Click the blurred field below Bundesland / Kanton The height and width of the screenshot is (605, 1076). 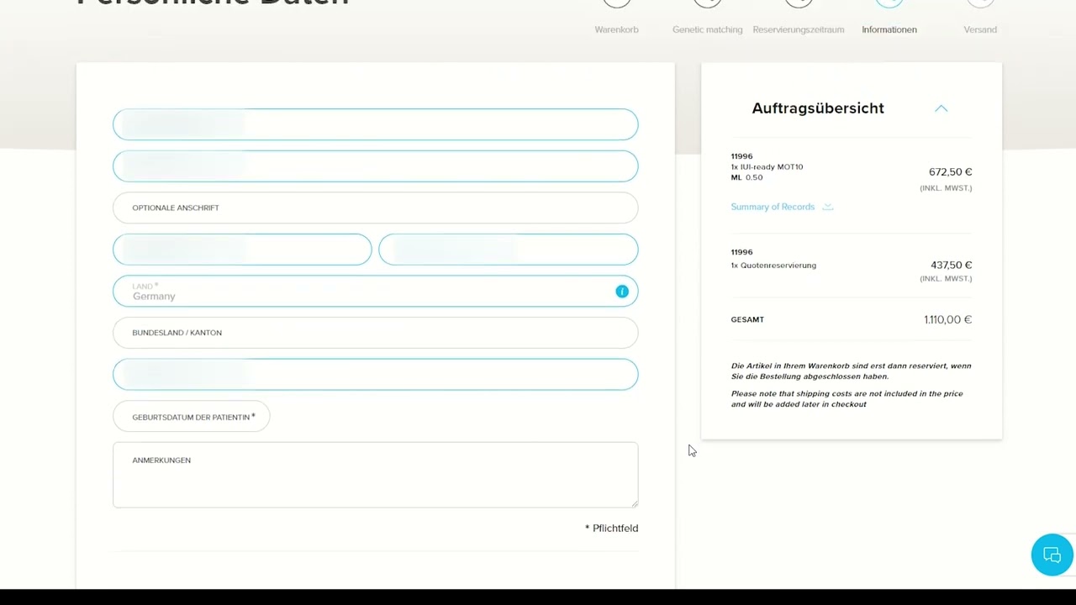click(x=376, y=375)
